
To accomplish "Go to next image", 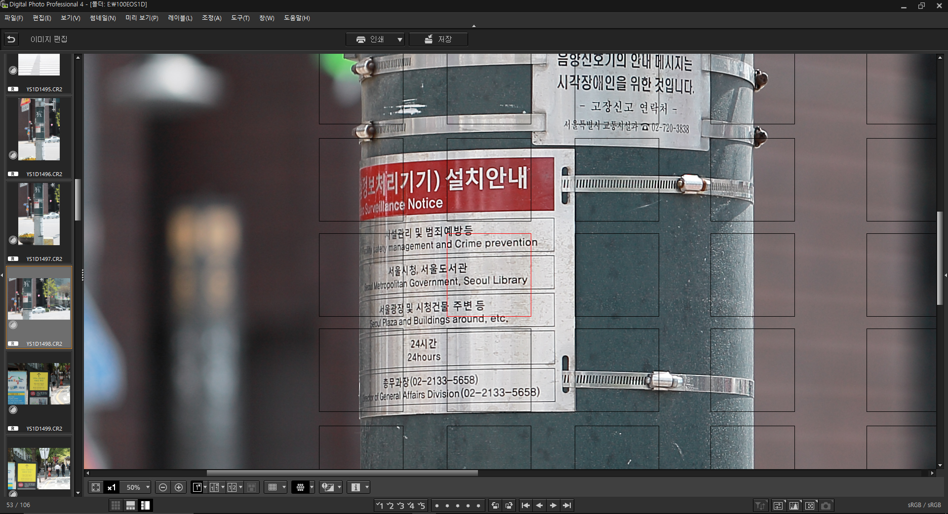I will [x=553, y=505].
